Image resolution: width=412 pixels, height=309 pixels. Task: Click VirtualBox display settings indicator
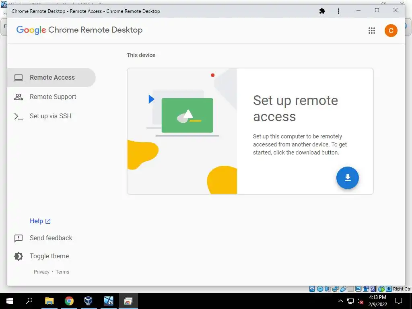(x=358, y=289)
